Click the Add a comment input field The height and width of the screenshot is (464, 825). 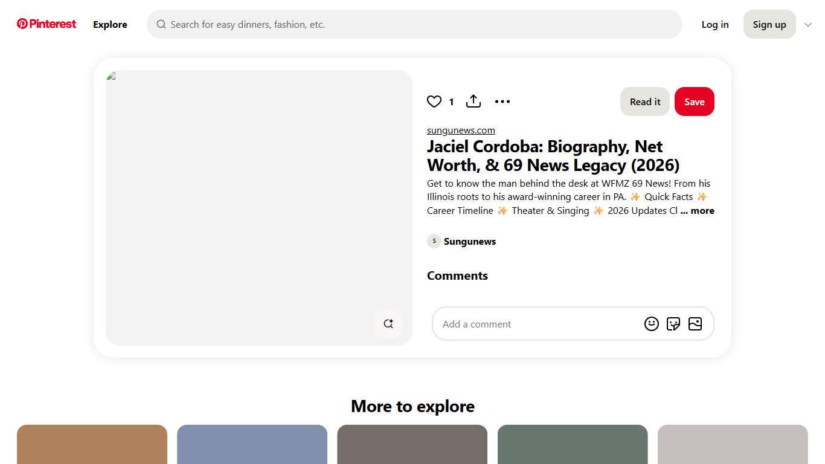[x=531, y=324]
